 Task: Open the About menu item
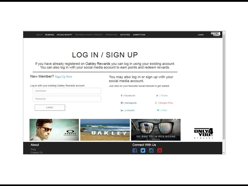pyautogui.click(x=39, y=35)
